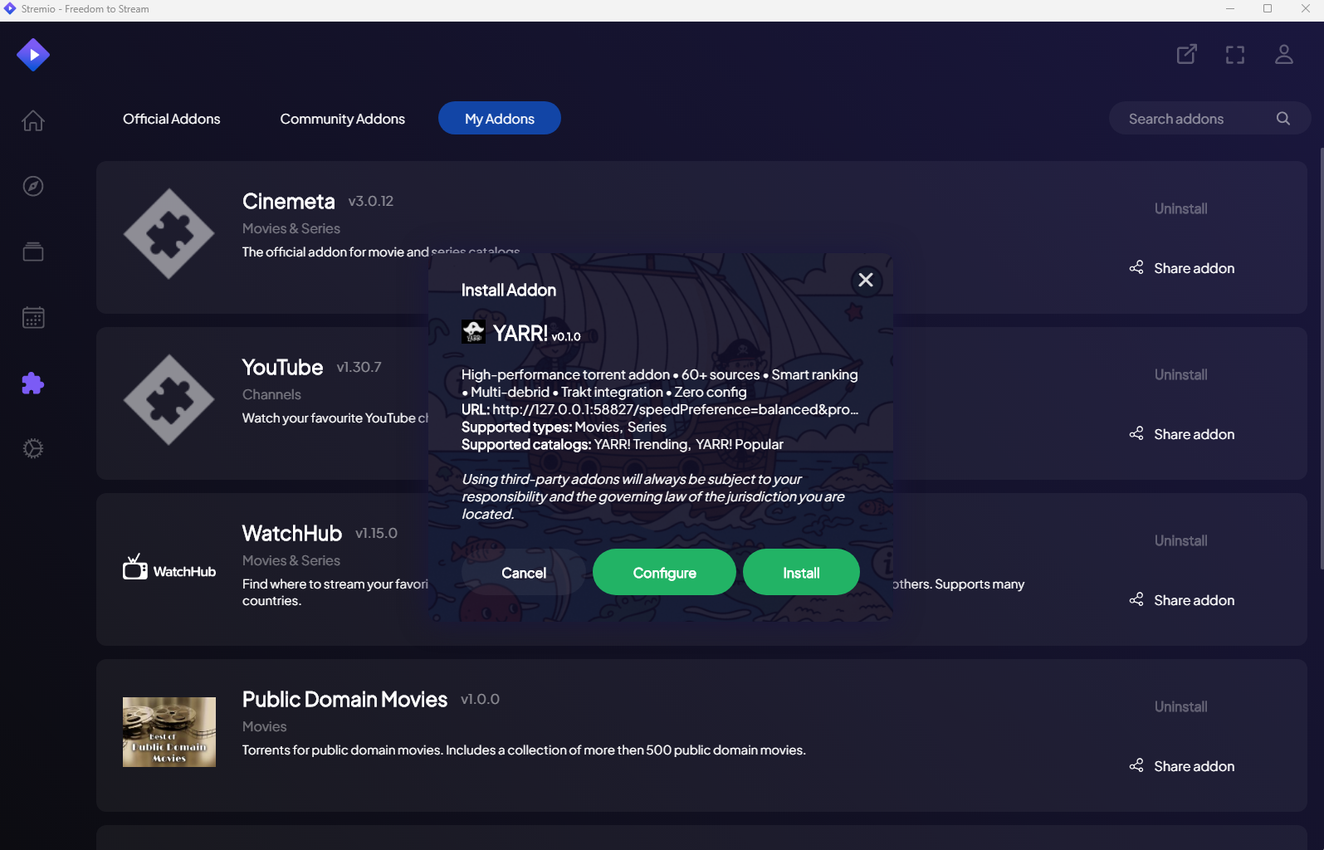This screenshot has width=1324, height=850.
Task: Click the Supported catalogs line in dialog
Action: point(623,444)
